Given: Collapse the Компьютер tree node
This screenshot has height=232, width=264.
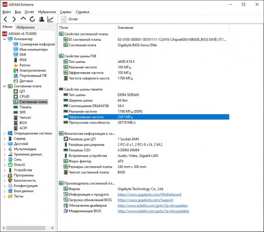Looking at the screenshot, I should [5, 39].
